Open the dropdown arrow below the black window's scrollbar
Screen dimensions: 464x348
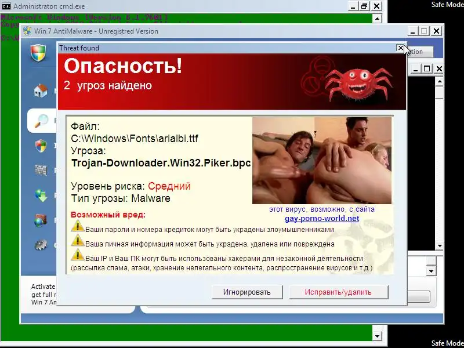click(431, 271)
